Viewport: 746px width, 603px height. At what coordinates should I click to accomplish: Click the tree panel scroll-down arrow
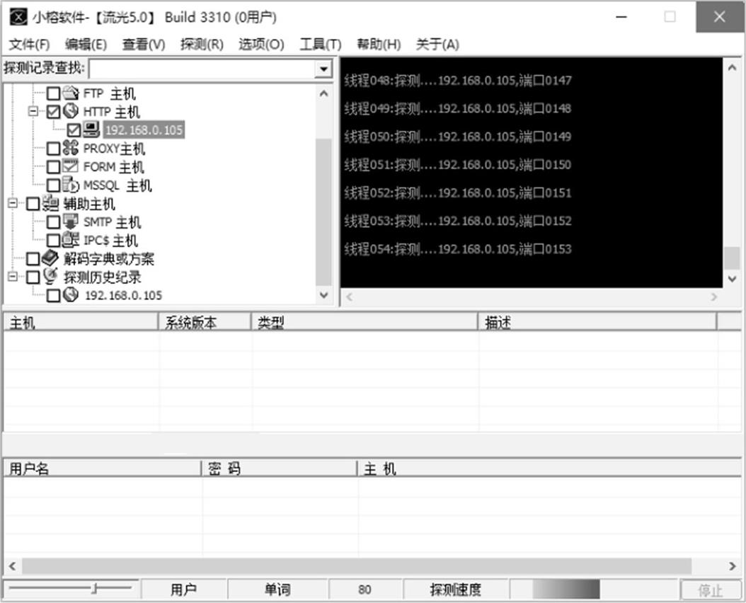click(323, 295)
